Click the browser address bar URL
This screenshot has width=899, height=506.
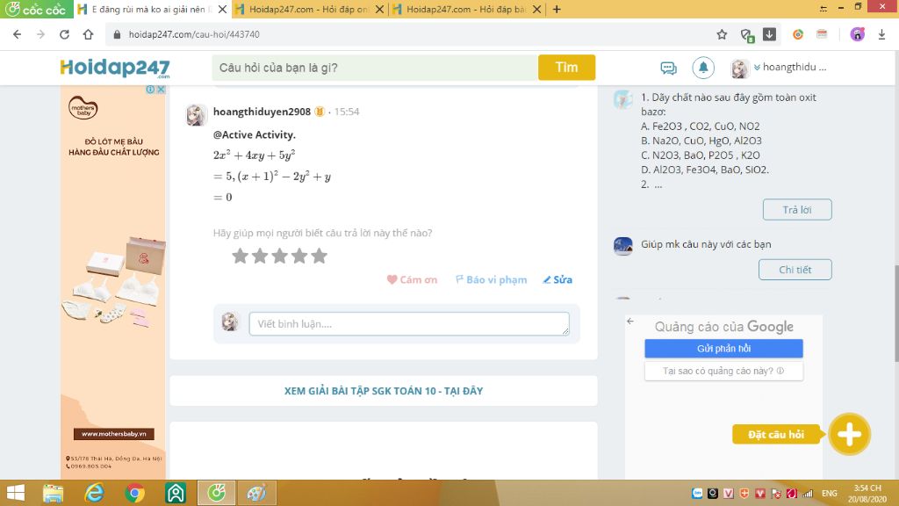click(x=194, y=34)
